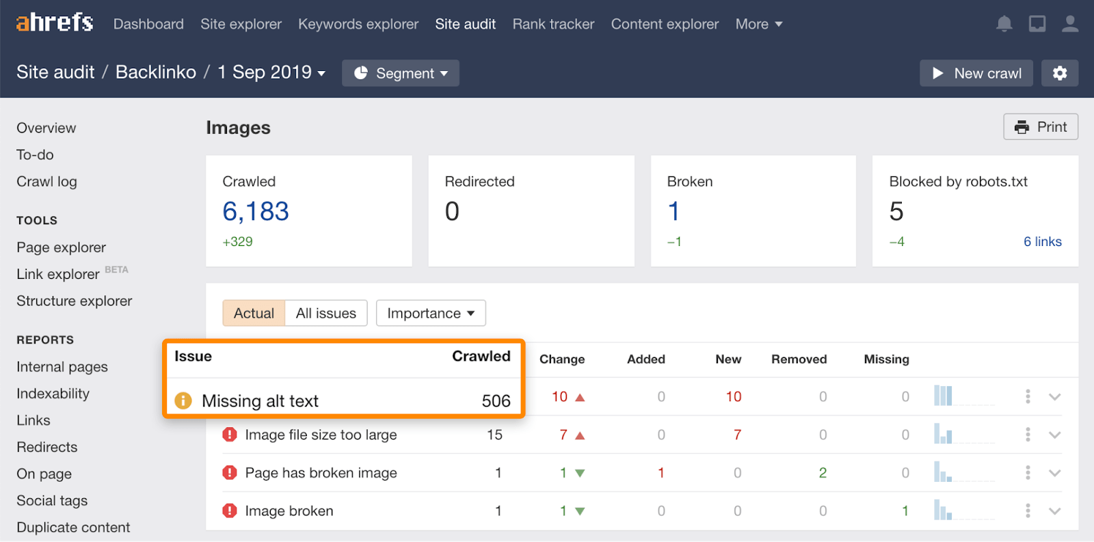Click the Ahrefs logo

[55, 23]
